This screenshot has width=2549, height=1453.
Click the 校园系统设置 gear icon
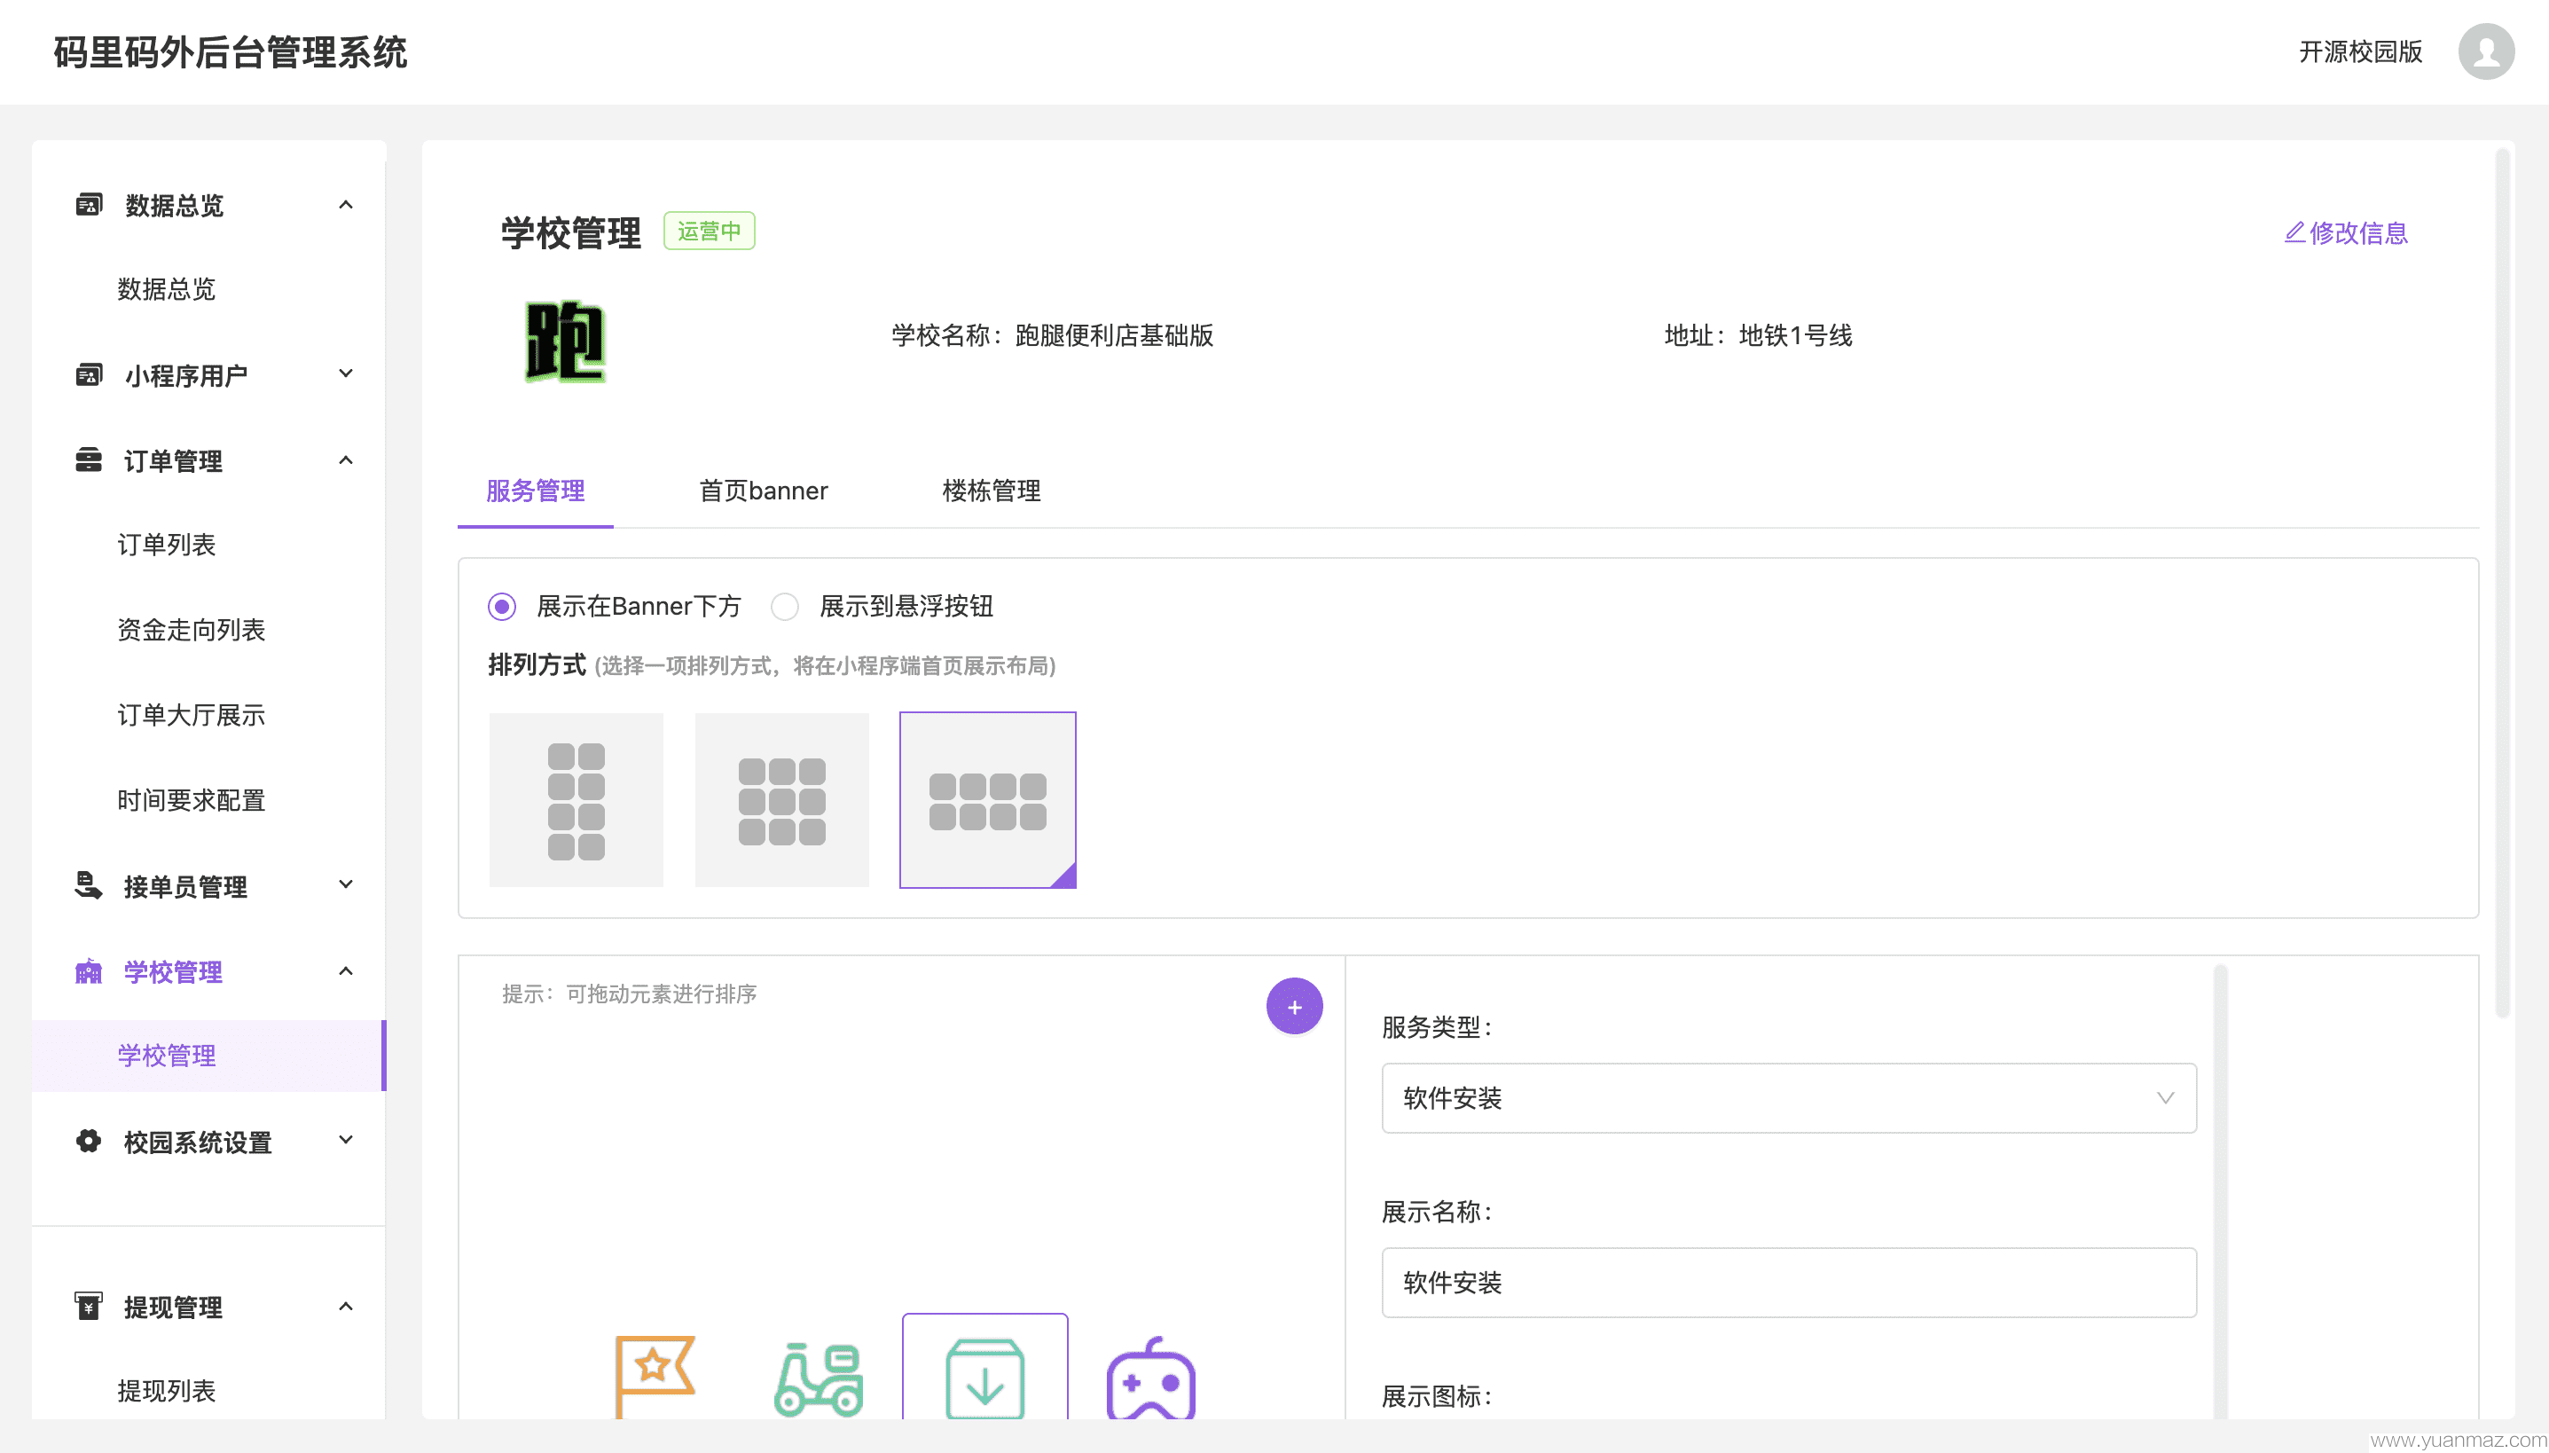click(89, 1141)
